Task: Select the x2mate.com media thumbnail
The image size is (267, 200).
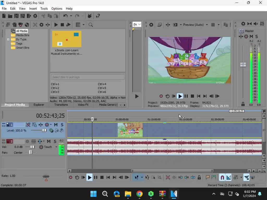Action: click(x=66, y=39)
